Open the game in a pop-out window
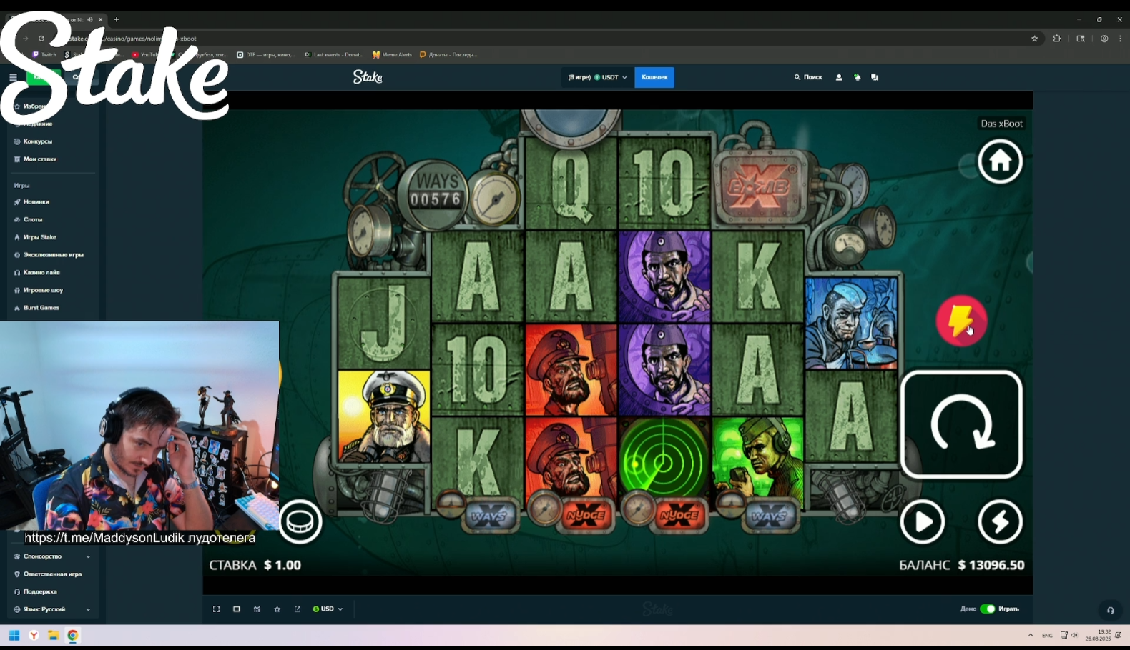Image resolution: width=1130 pixels, height=650 pixels. (298, 609)
